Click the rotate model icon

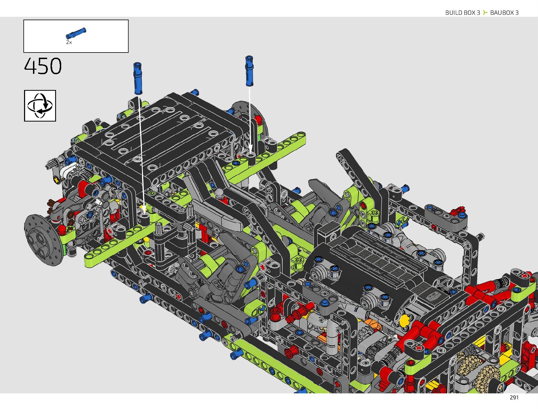tap(40, 106)
